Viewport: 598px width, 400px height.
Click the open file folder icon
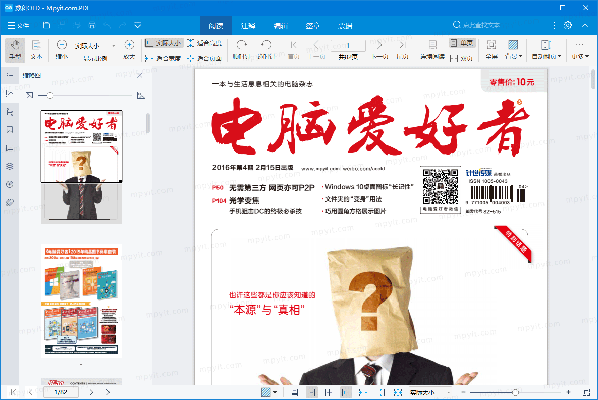46,25
